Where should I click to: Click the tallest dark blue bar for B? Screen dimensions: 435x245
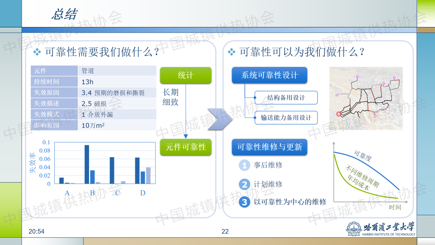87,164
